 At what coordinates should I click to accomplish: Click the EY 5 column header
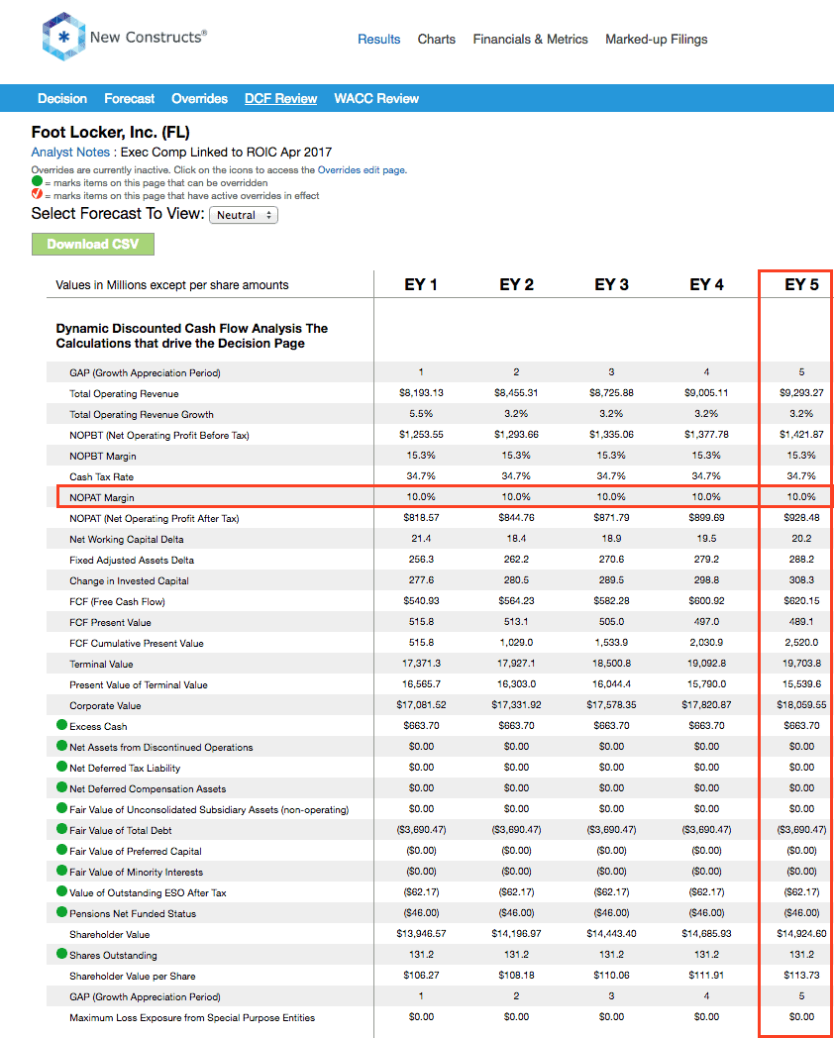pos(801,285)
